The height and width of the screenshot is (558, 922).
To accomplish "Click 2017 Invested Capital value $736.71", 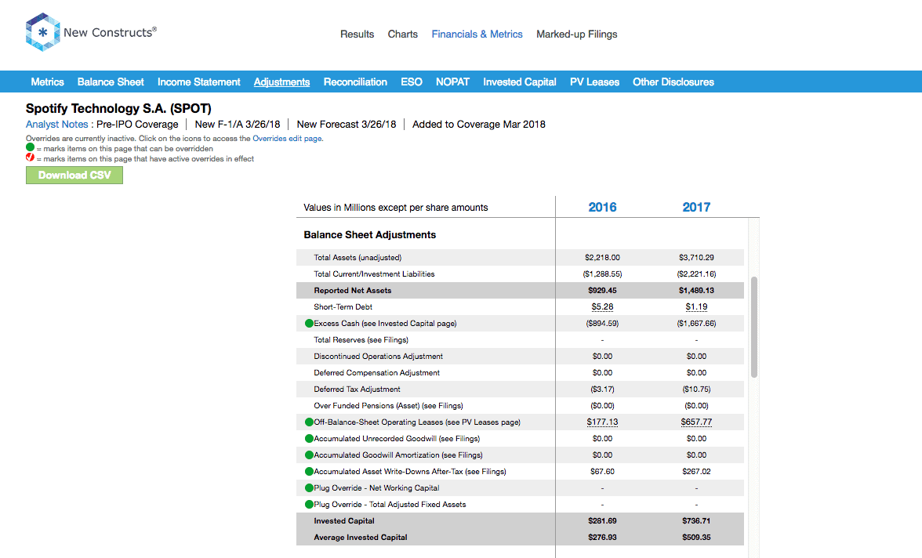I will (x=696, y=521).
